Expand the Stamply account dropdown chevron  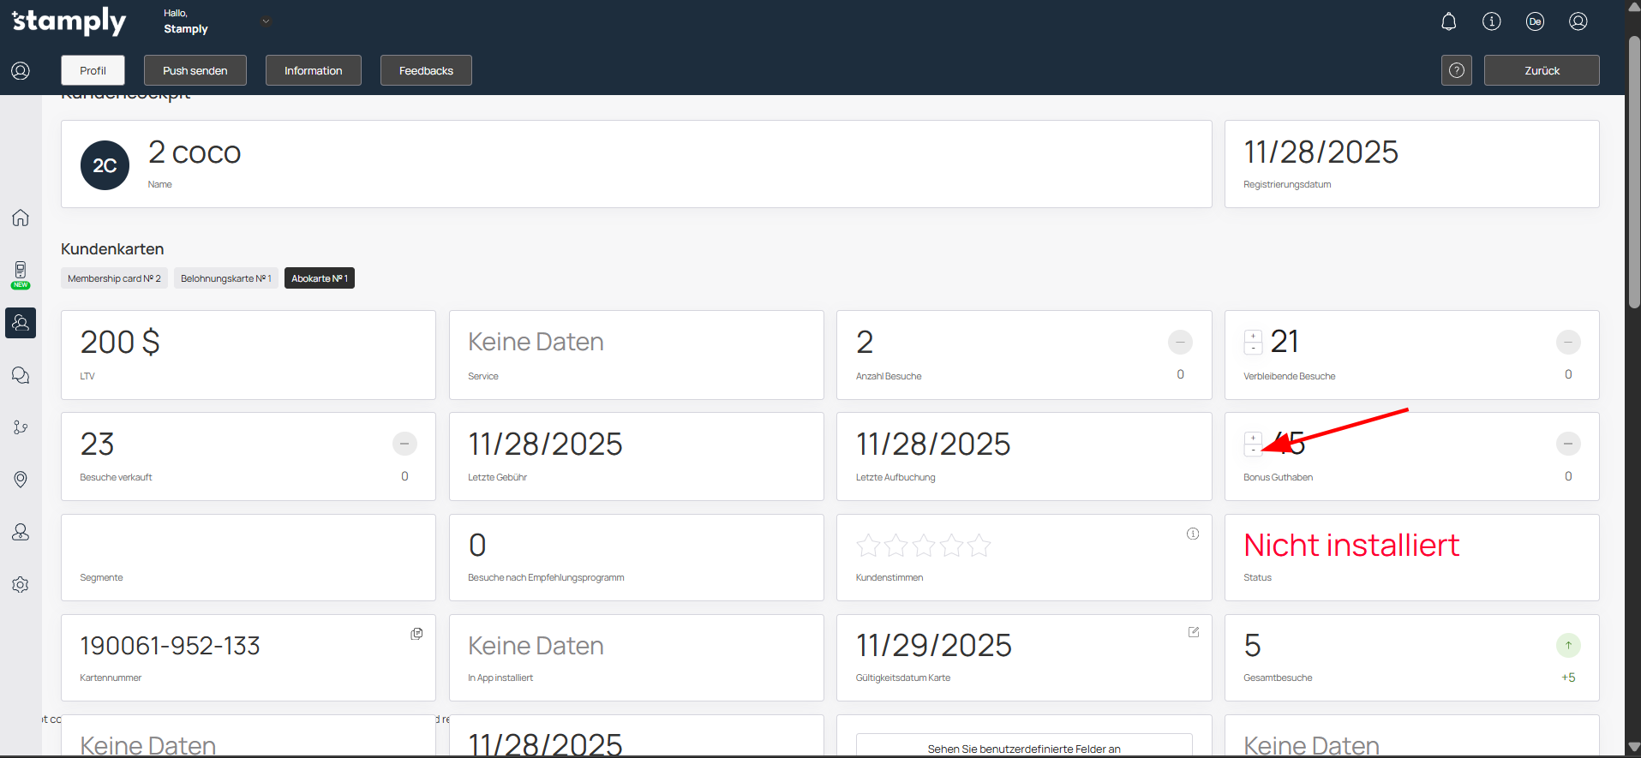point(266,21)
